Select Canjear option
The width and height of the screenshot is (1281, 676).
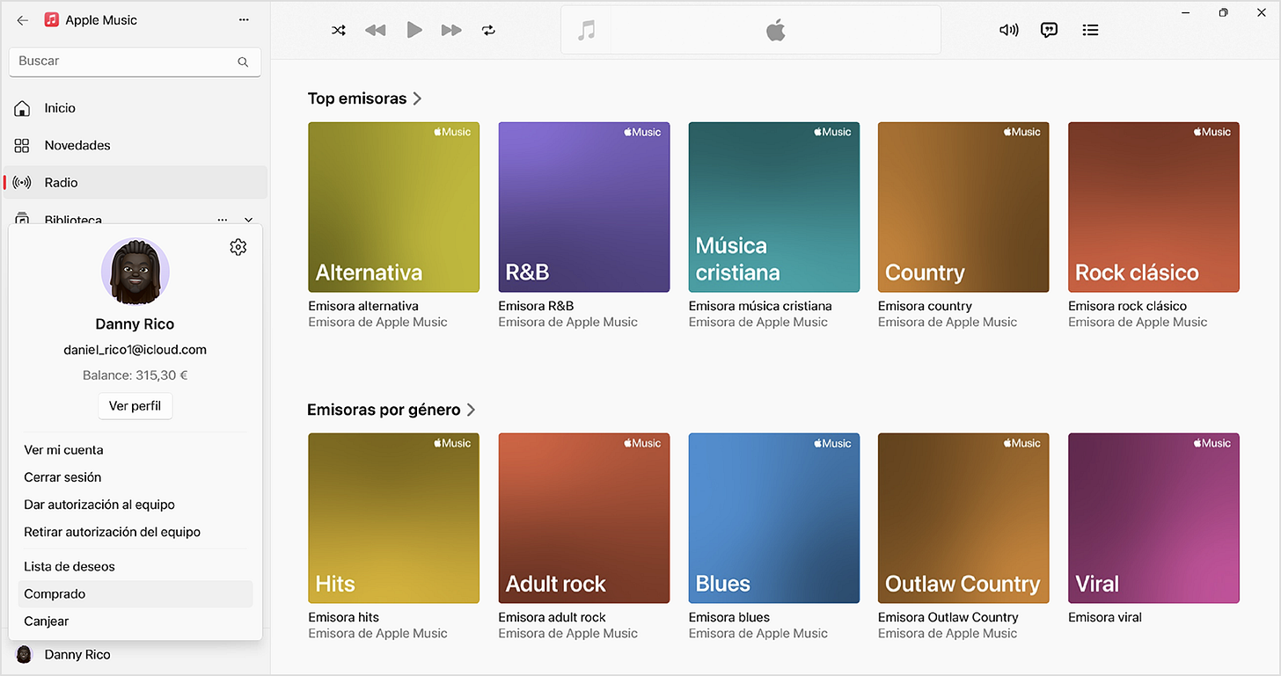[x=135, y=621]
